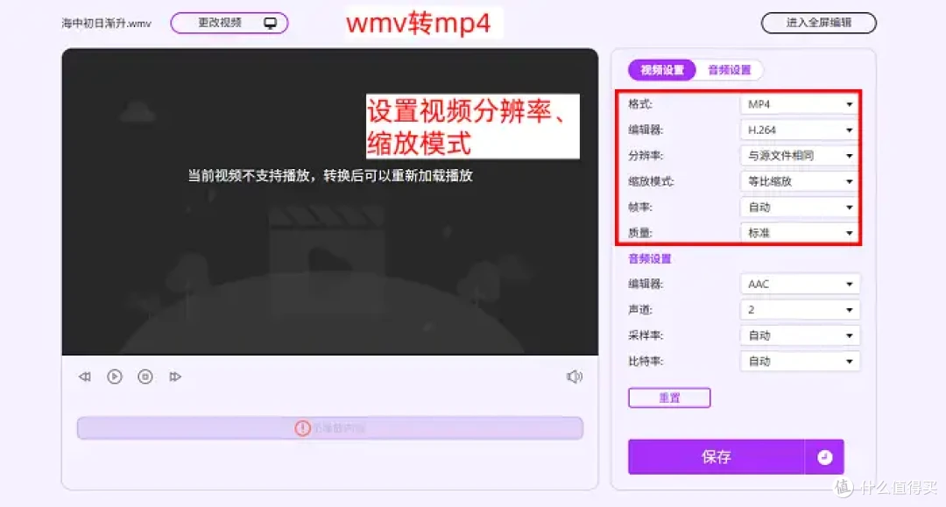Play the video preview
Image resolution: width=946 pixels, height=507 pixels.
tap(115, 377)
